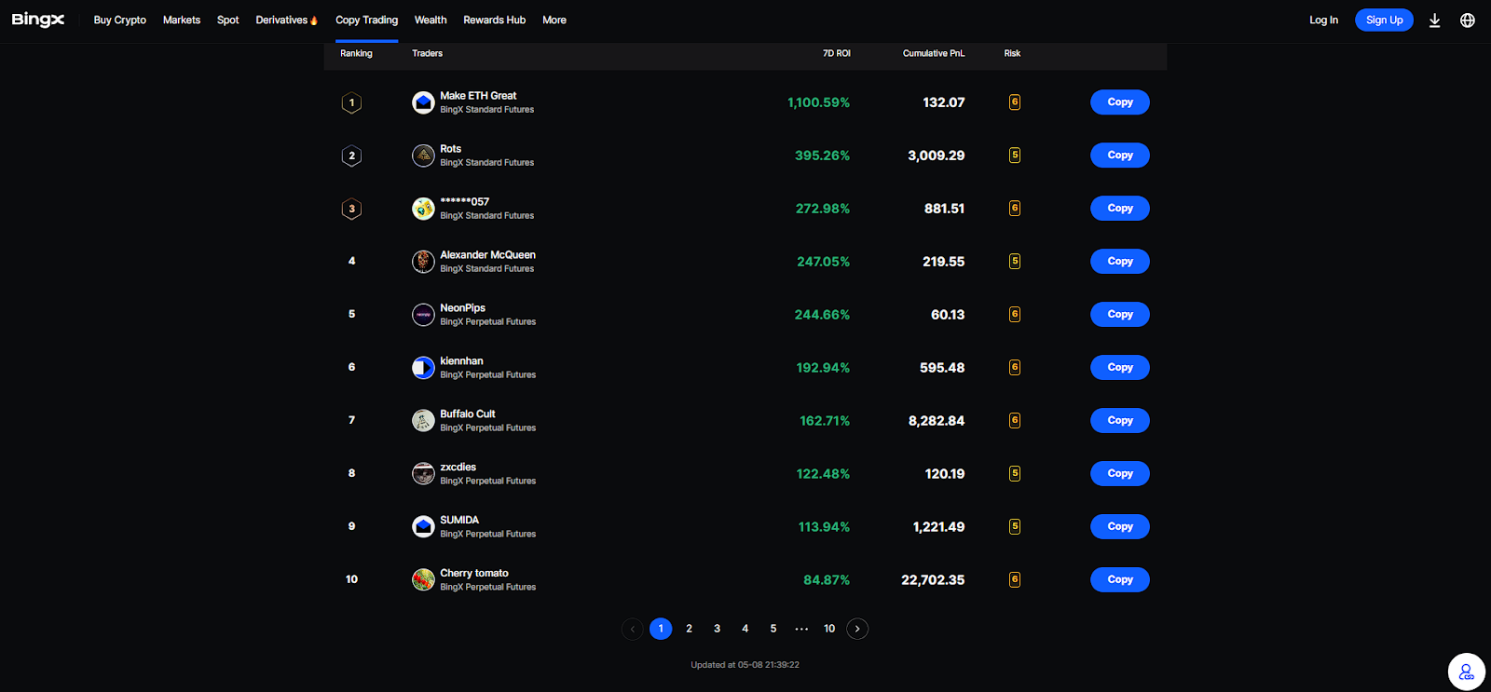
Task: Copy the zxcdies trader
Action: 1120,474
